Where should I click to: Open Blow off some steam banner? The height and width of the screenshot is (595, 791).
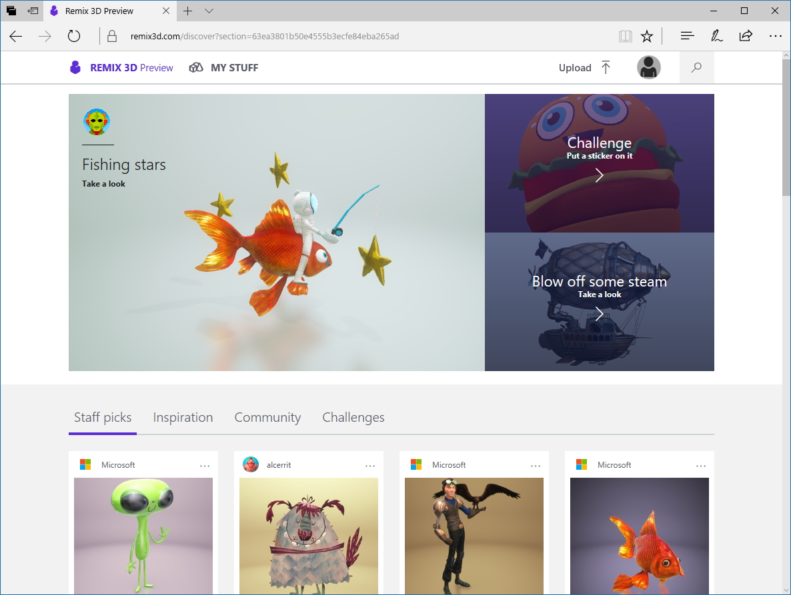coord(600,302)
